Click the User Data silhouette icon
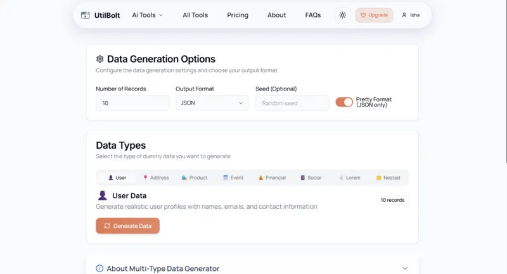 [103, 196]
